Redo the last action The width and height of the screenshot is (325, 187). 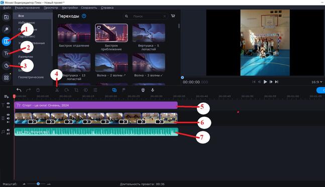pyautogui.click(x=29, y=90)
